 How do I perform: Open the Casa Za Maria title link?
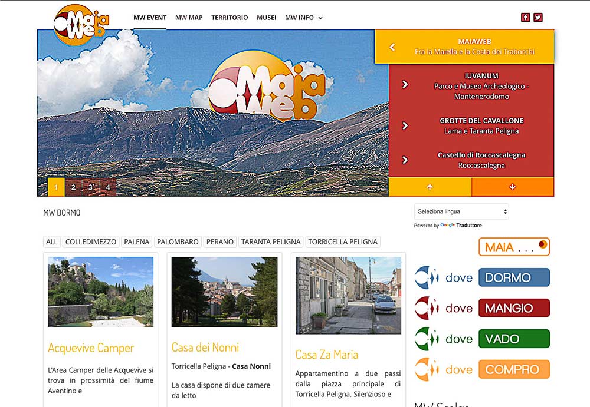[327, 355]
